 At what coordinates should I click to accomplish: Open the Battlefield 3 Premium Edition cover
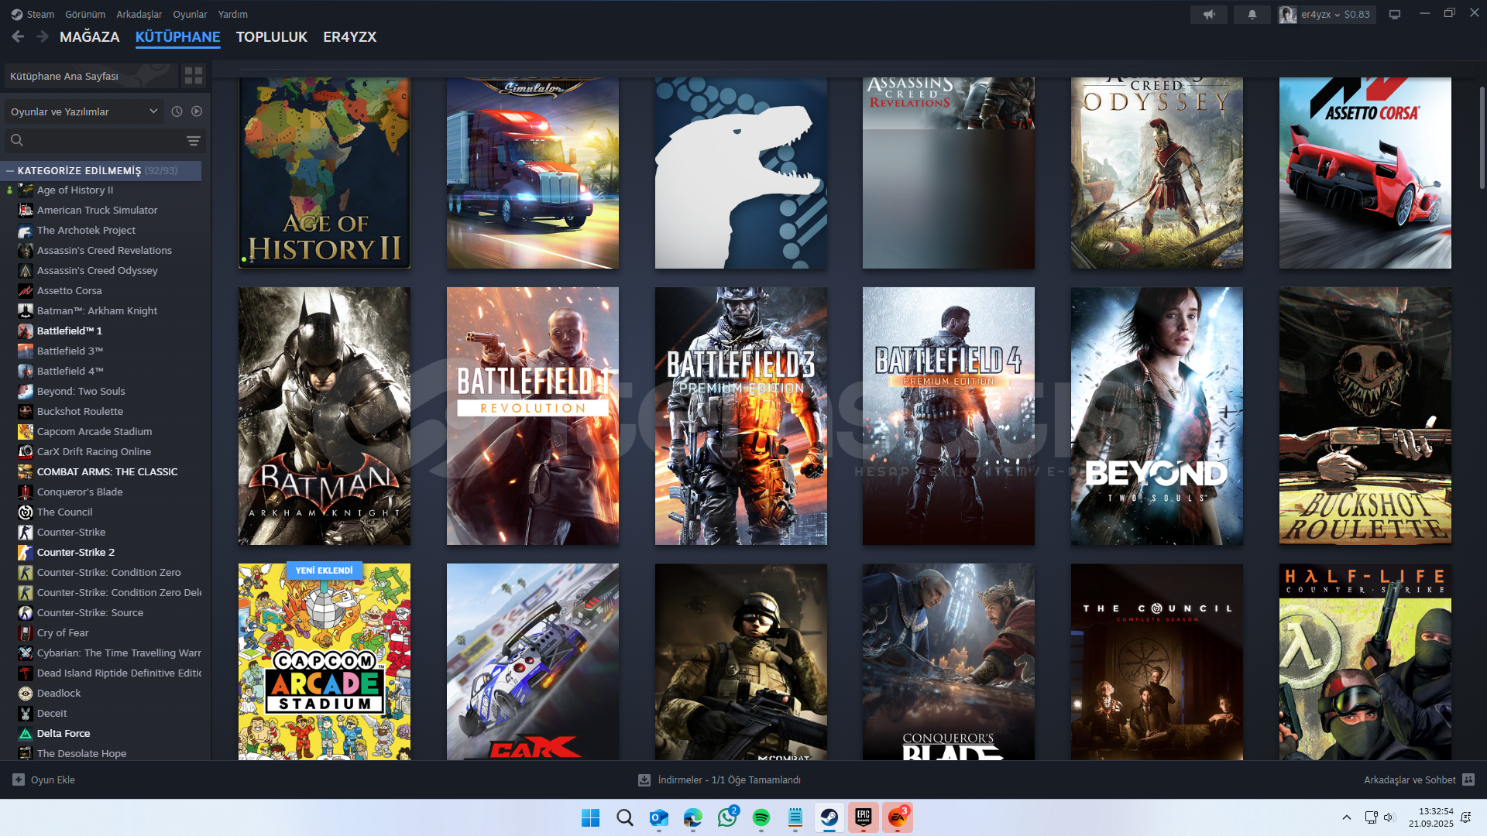[741, 416]
